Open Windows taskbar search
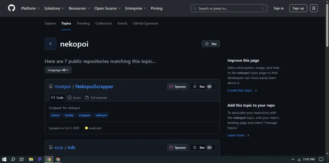This screenshot has height=163, width=329. click(13, 159)
